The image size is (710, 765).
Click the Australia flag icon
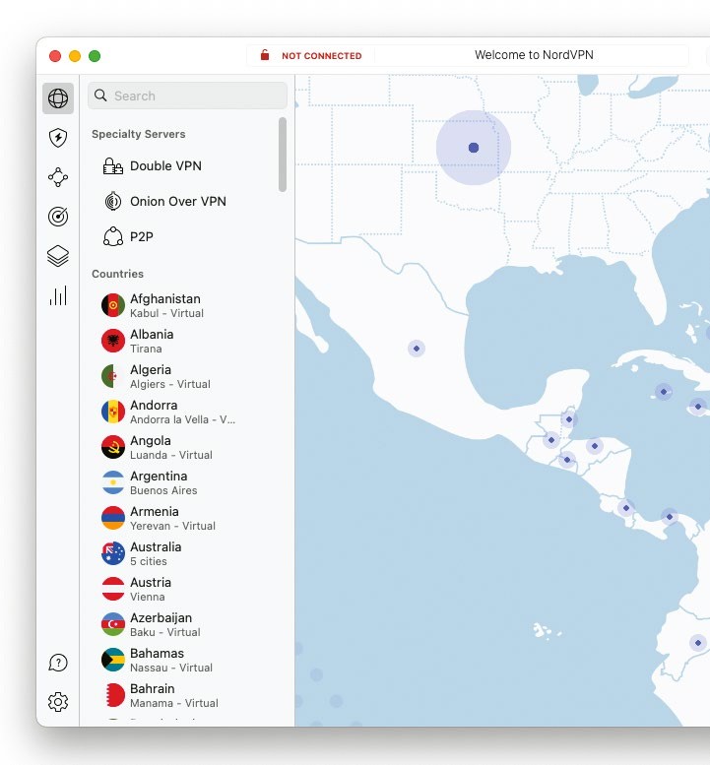113,553
